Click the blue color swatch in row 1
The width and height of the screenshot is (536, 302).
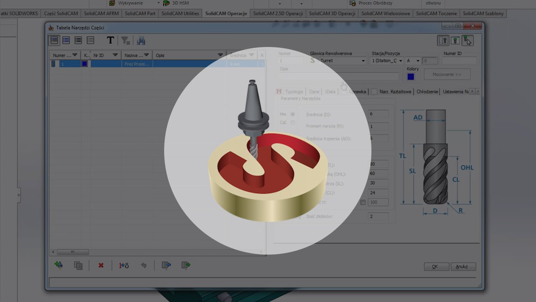coord(85,64)
